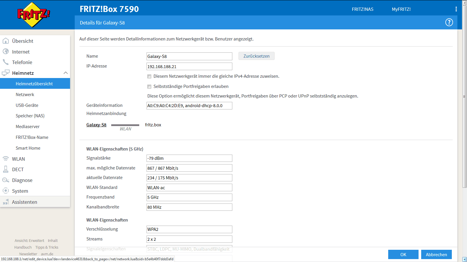Open the Handbuch footer link
Screen dimensions: 467x262
coord(23,247)
